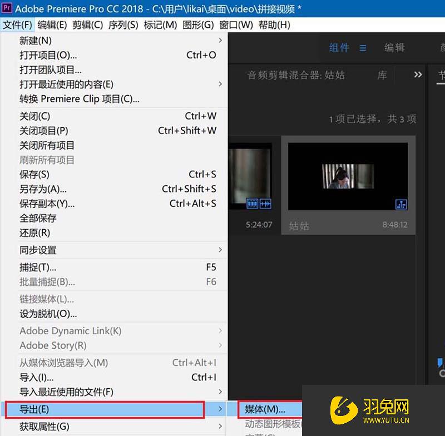Choose 保存(S) menu entry
This screenshot has width=445, height=436.
pos(114,174)
